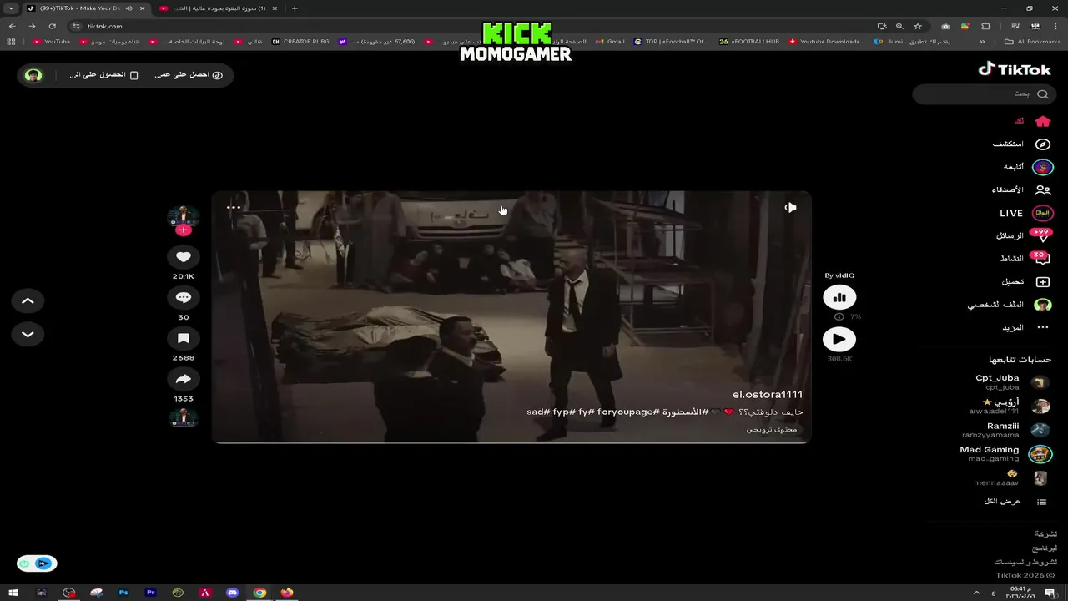Open Upload (تحميل) in the sidebar
1068x601 pixels.
point(1026,282)
